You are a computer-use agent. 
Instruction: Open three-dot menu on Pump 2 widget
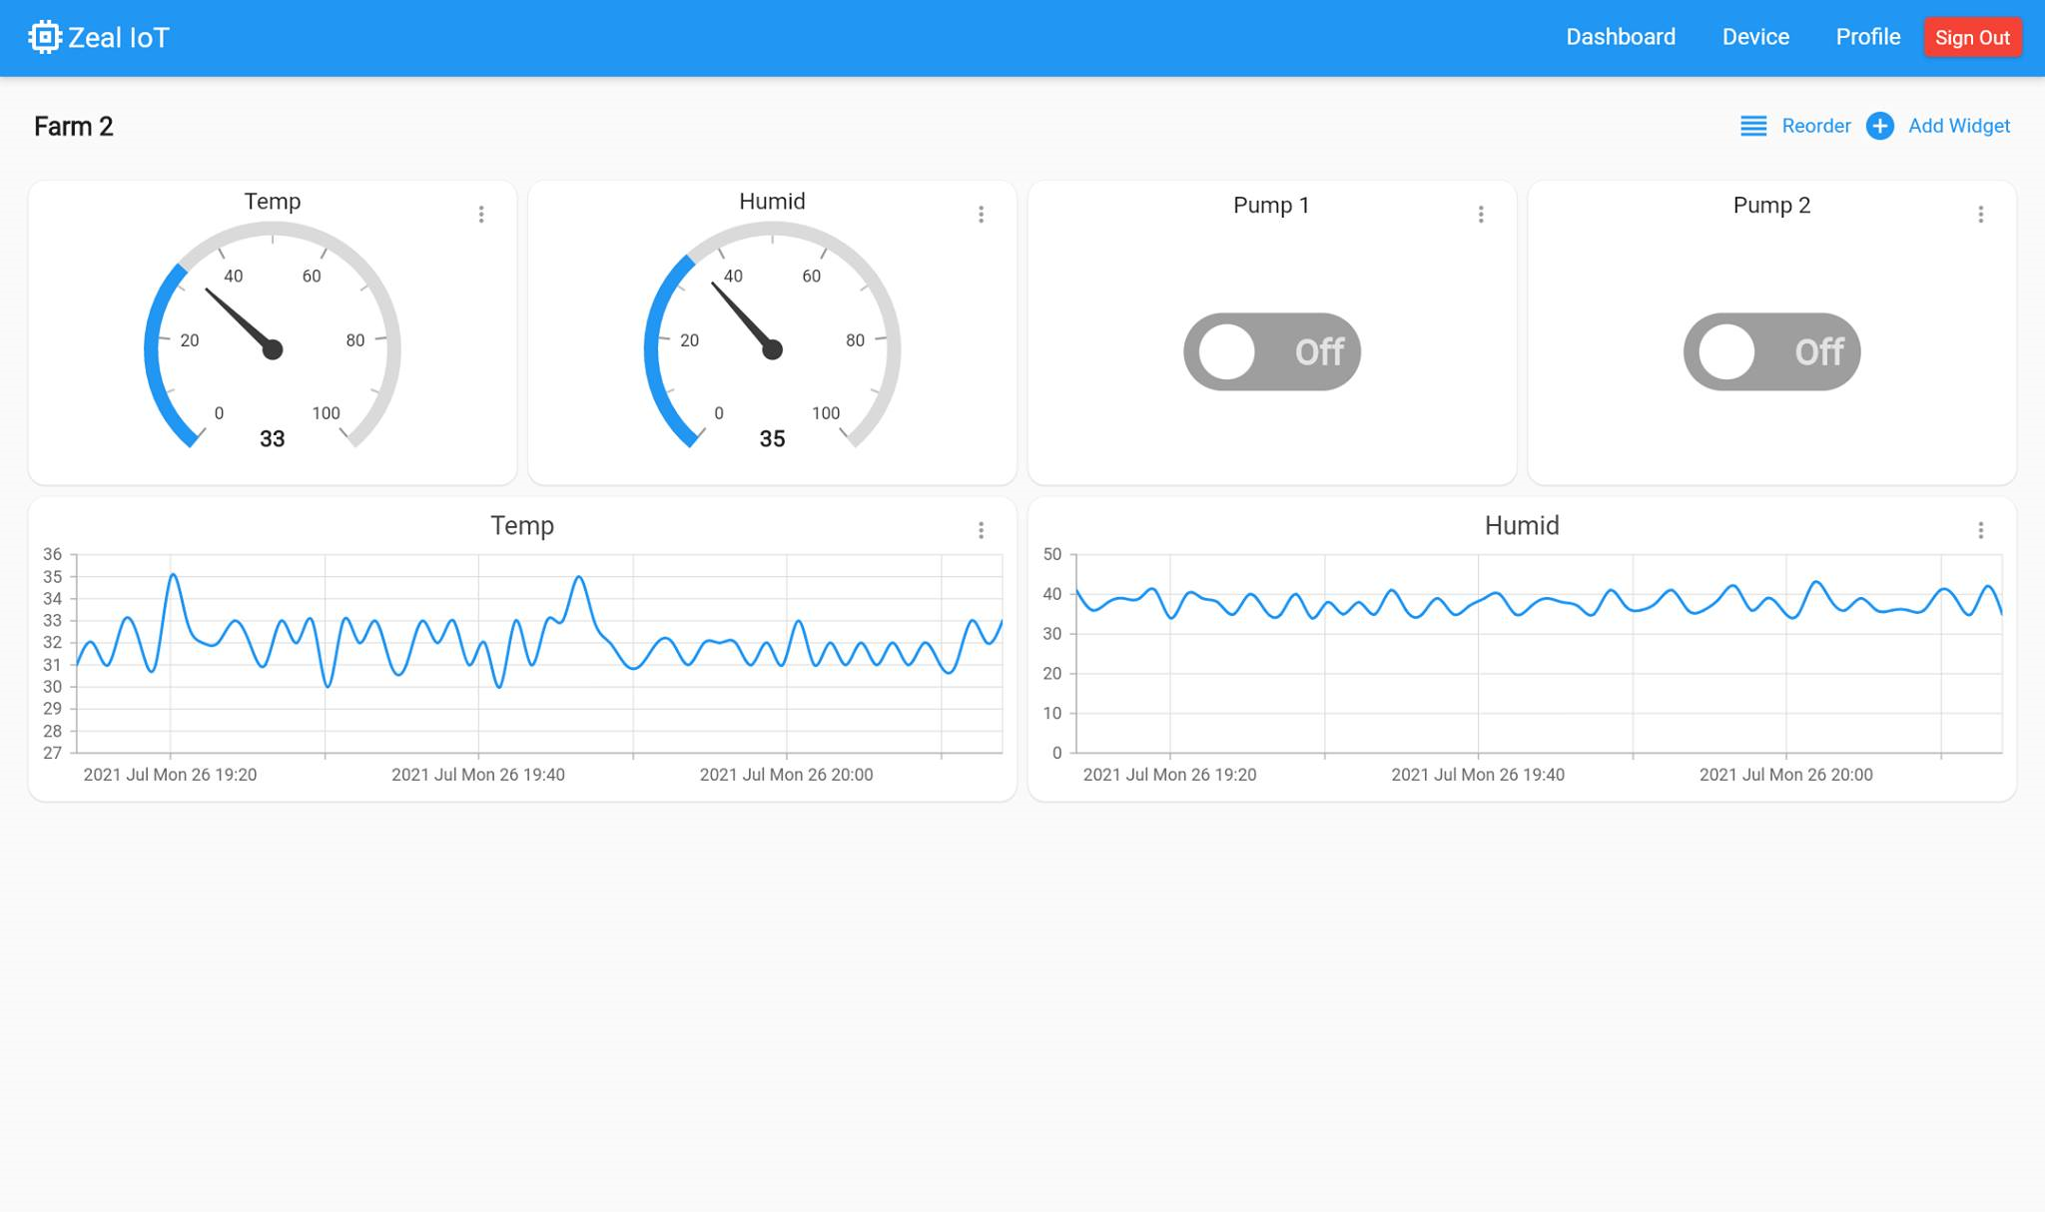(1980, 215)
